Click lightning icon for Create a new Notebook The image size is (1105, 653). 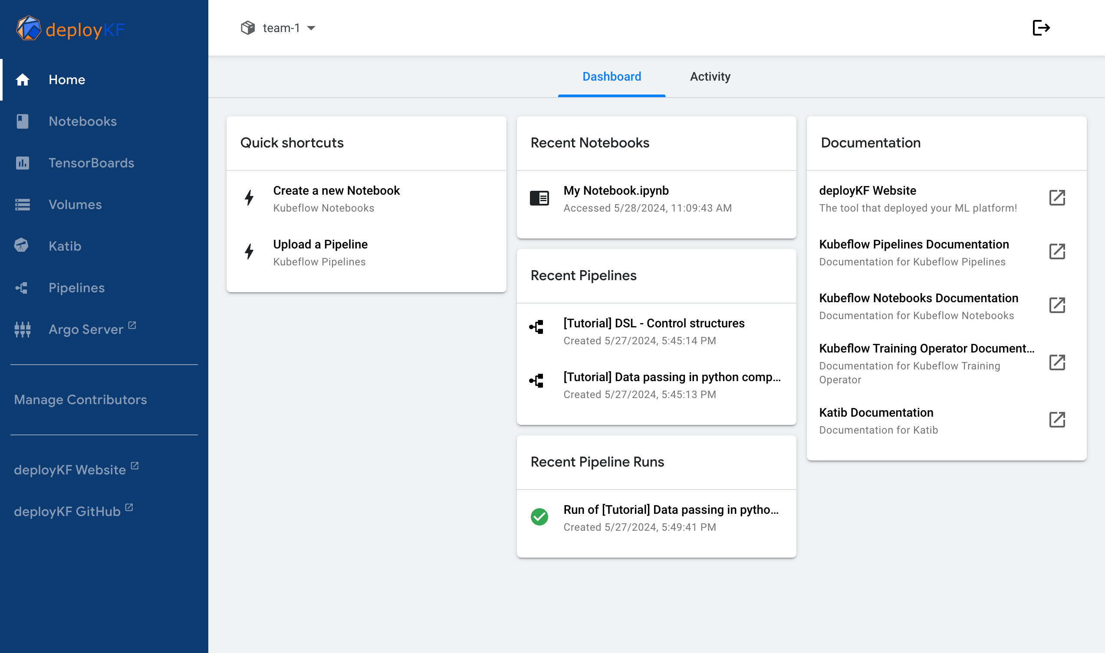[x=249, y=198]
